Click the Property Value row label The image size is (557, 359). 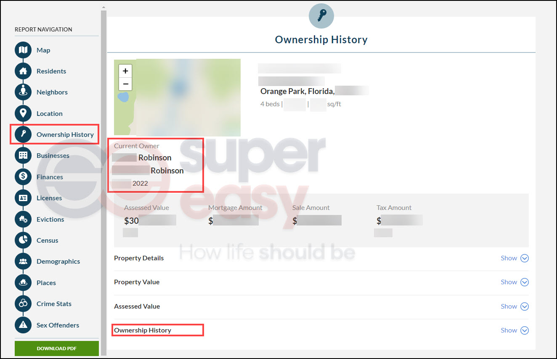[137, 282]
